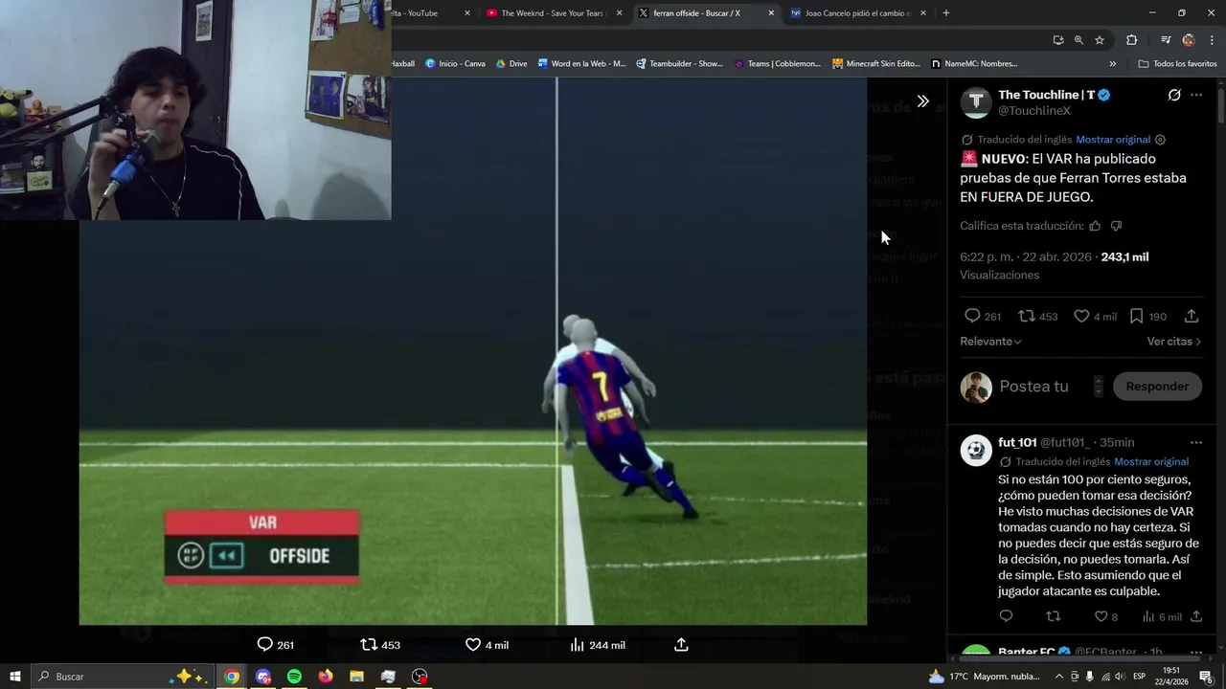
Task: Open the Chrome profile avatar
Action: pyautogui.click(x=1189, y=40)
